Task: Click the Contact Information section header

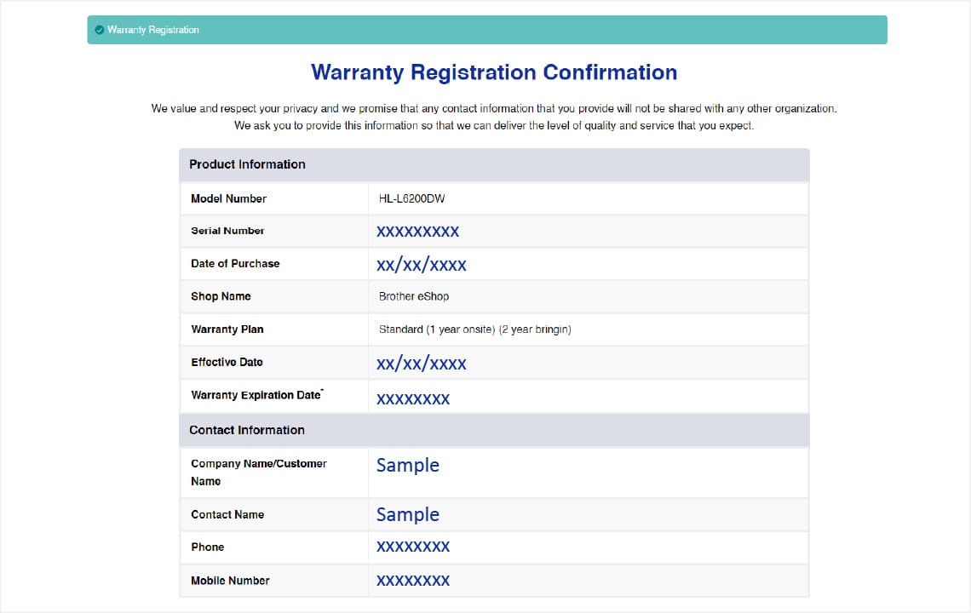Action: click(x=246, y=430)
